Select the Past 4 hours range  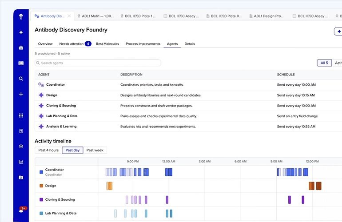click(x=48, y=150)
